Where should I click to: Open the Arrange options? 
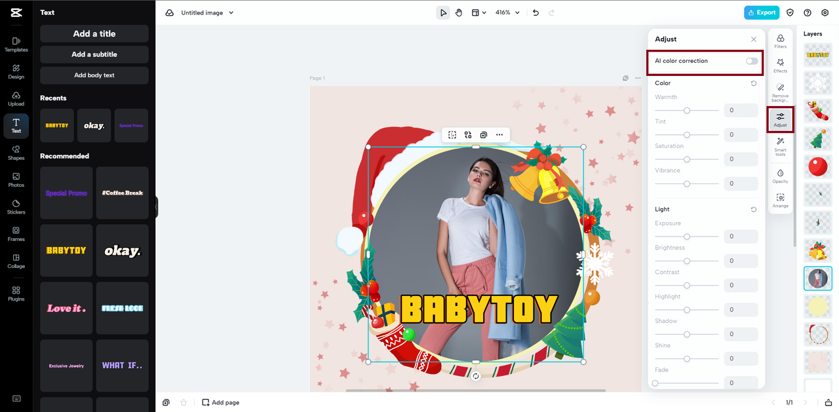click(780, 200)
